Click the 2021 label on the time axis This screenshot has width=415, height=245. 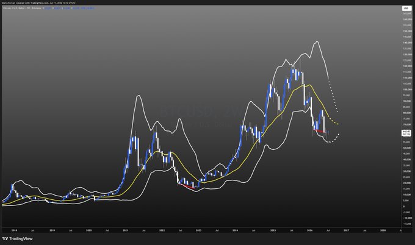(x=126, y=230)
